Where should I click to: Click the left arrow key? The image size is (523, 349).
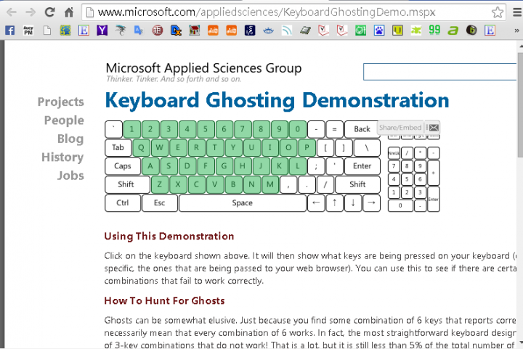(x=316, y=203)
